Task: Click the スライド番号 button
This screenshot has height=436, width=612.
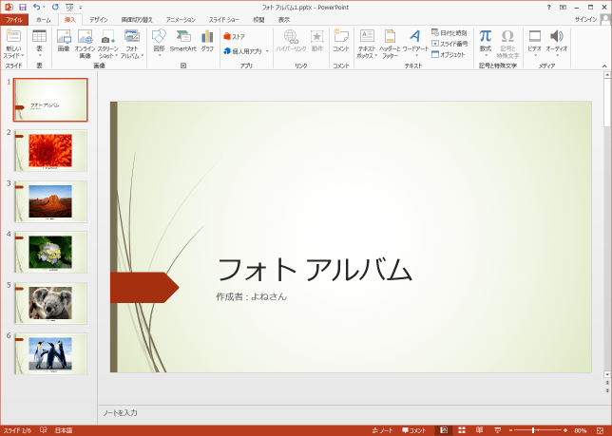Action: [x=449, y=43]
